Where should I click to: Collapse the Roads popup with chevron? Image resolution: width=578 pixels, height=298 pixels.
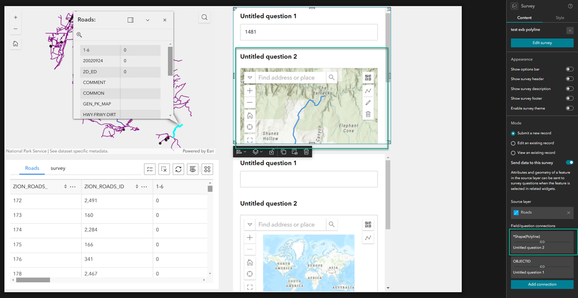[x=148, y=20]
